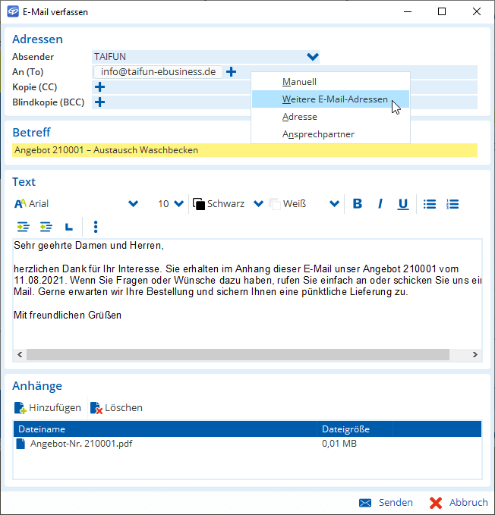The image size is (495, 515).
Task: Toggle bold text formatting
Action: (x=358, y=204)
